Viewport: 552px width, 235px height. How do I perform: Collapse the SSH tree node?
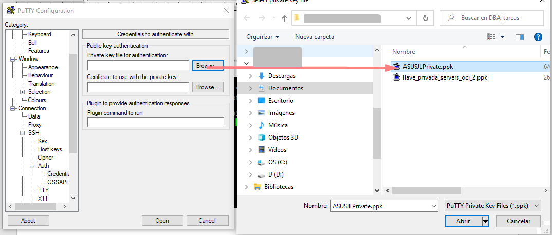click(23, 133)
